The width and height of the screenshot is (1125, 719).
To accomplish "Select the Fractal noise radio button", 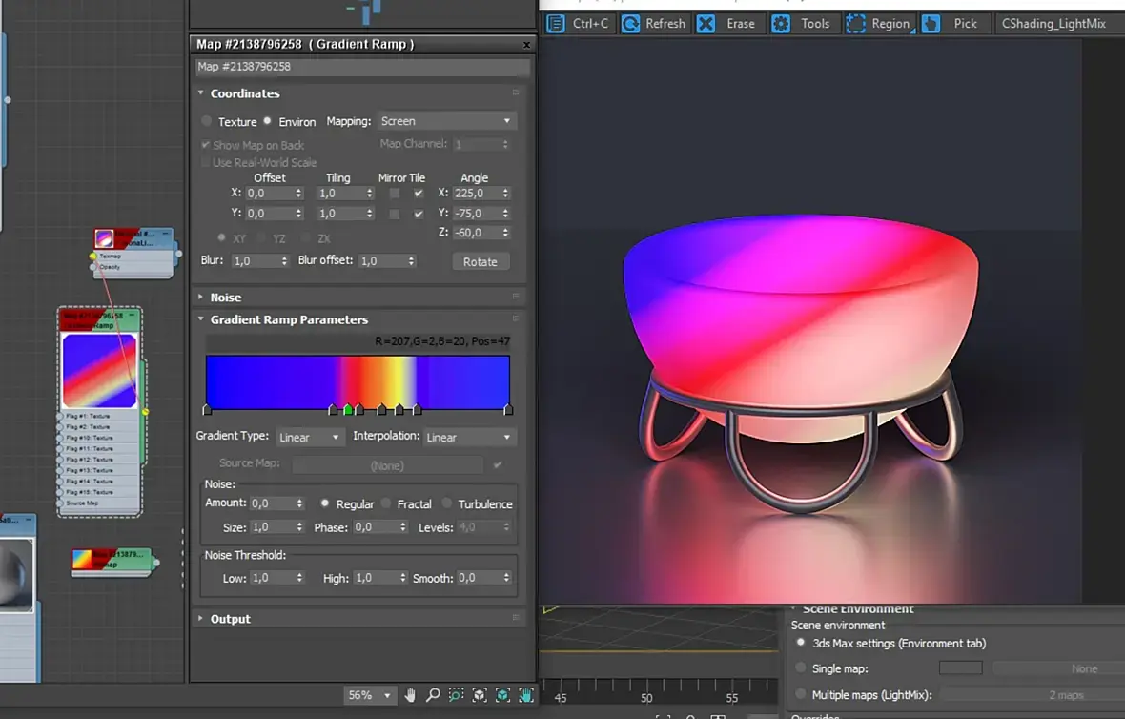I will click(x=386, y=503).
